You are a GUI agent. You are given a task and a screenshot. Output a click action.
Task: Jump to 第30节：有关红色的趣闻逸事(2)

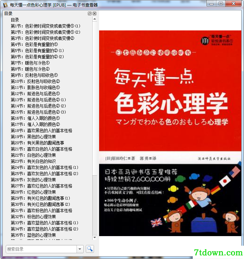(40, 204)
